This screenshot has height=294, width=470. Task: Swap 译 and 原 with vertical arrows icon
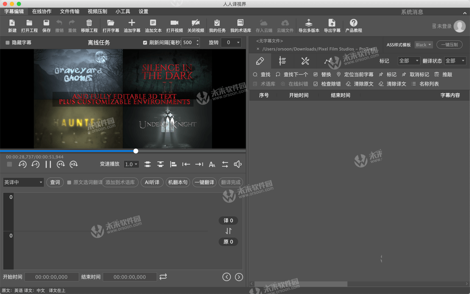tap(228, 231)
